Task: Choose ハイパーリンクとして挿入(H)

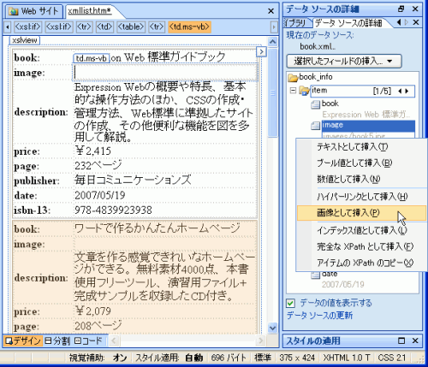Action: (362, 197)
